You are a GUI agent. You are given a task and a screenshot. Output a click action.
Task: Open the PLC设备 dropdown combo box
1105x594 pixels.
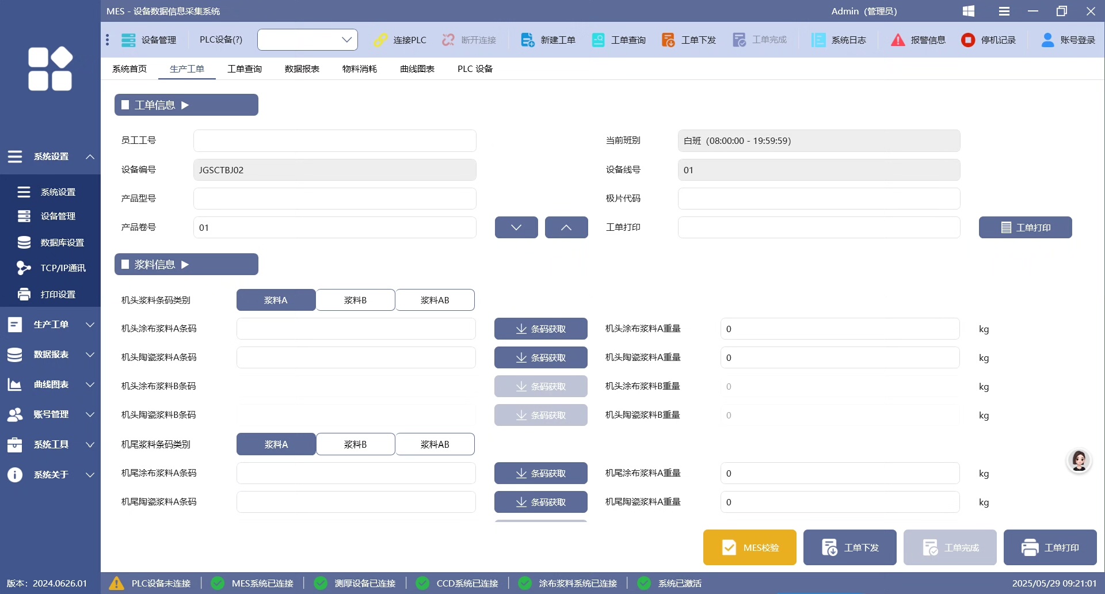click(307, 40)
